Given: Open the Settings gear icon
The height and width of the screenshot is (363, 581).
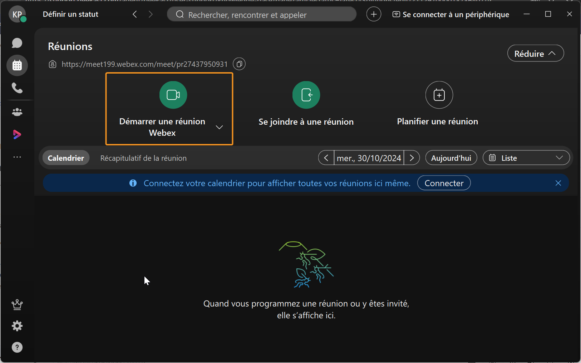Looking at the screenshot, I should (x=17, y=326).
